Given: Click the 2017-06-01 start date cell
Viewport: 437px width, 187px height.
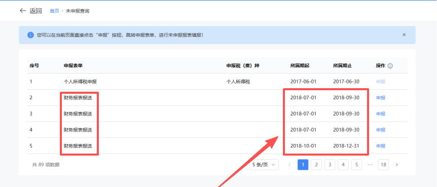Looking at the screenshot, I should click(304, 82).
